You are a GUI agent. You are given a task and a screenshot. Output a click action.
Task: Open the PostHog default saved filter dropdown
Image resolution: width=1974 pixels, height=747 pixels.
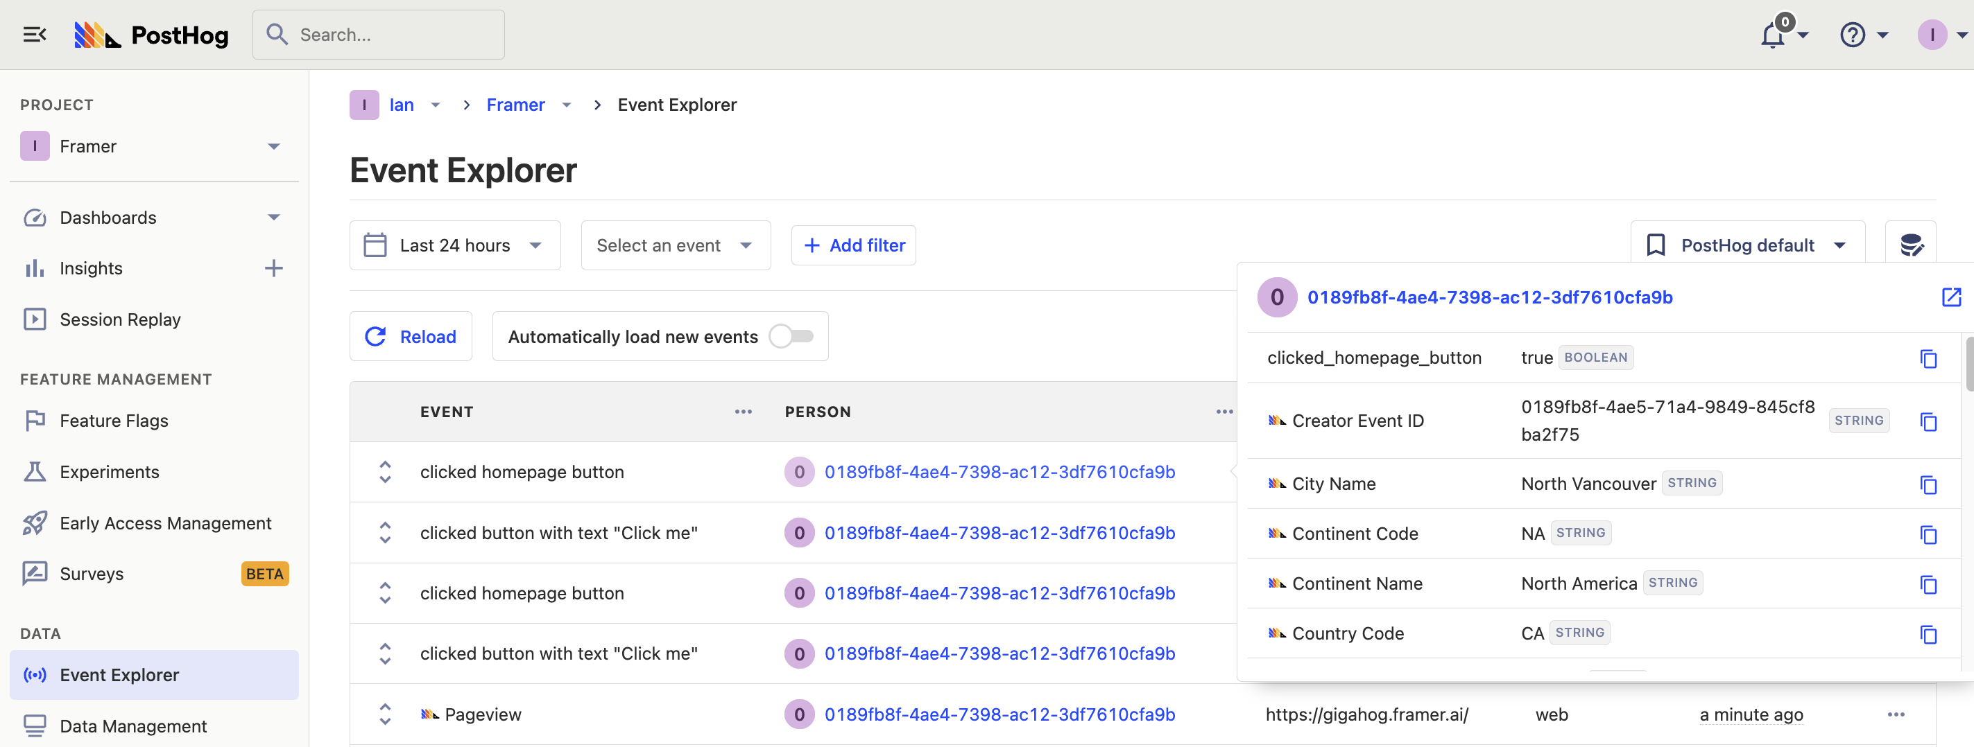(x=1748, y=245)
